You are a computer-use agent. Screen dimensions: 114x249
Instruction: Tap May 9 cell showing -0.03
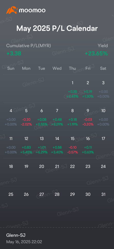coord(88,117)
